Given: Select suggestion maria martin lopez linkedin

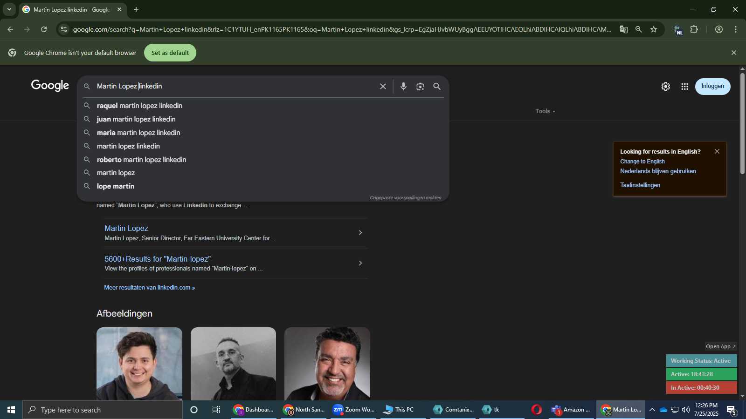Looking at the screenshot, I should [x=263, y=133].
